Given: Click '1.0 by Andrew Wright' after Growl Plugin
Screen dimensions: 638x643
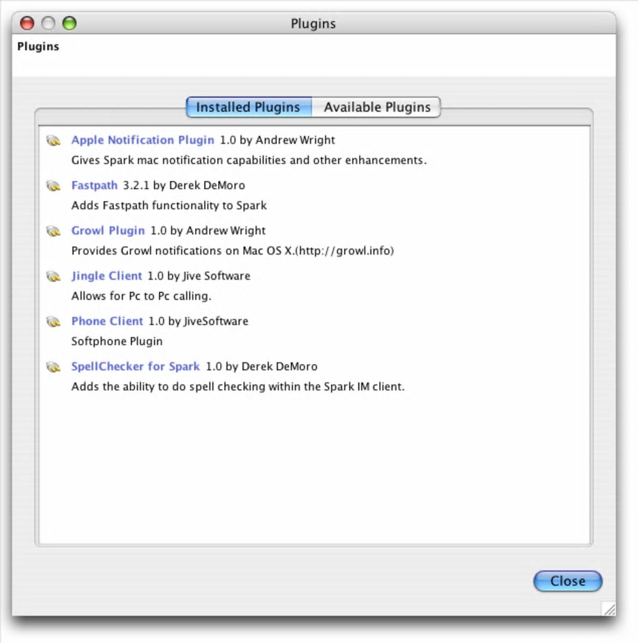Looking at the screenshot, I should [208, 231].
